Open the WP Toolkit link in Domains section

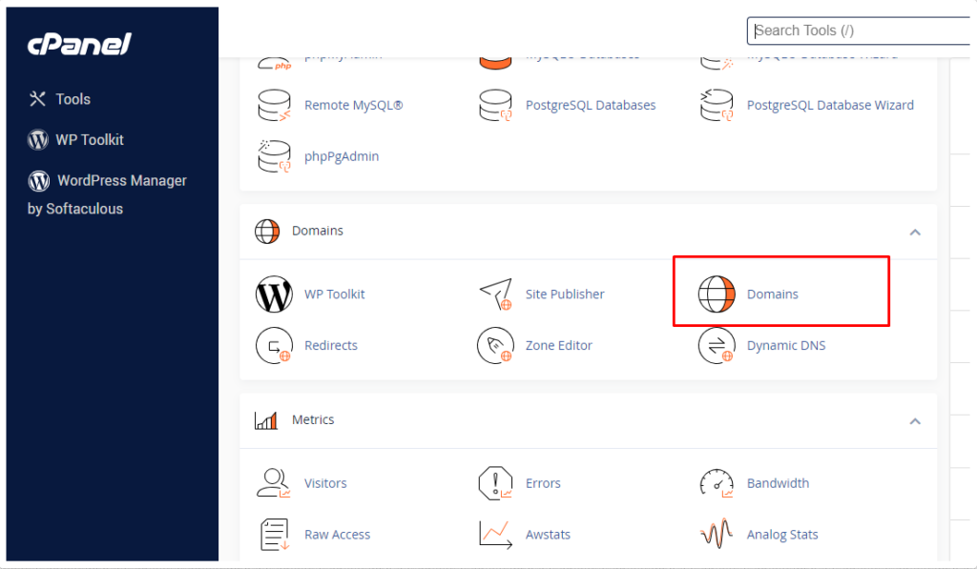(x=335, y=295)
